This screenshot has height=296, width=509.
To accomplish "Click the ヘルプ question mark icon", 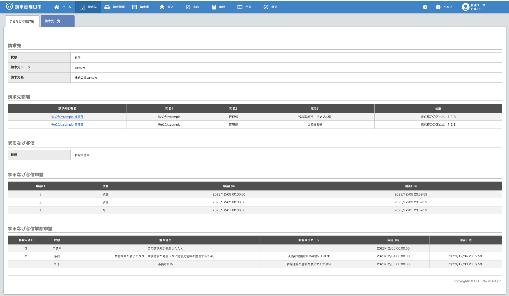I will click(438, 7).
